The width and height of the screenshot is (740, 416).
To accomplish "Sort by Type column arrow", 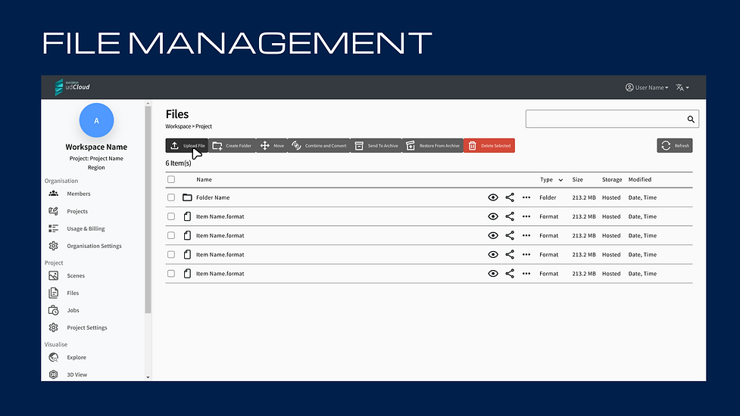I will pyautogui.click(x=560, y=180).
